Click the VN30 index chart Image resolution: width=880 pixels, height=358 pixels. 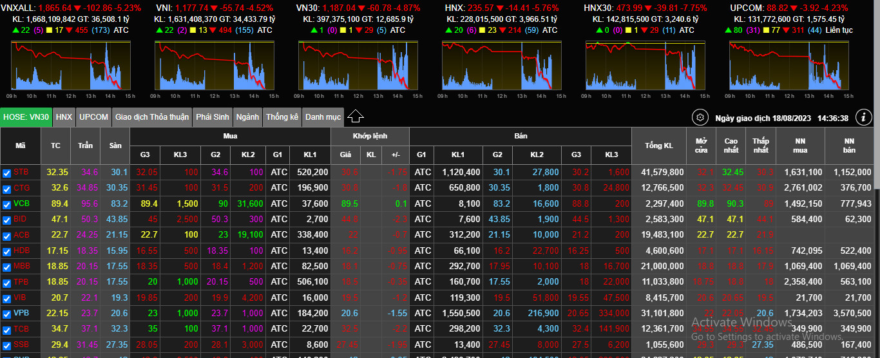point(358,66)
